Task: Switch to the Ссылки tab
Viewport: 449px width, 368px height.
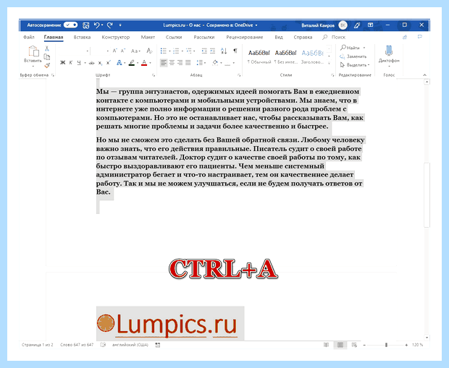Action: coord(174,37)
